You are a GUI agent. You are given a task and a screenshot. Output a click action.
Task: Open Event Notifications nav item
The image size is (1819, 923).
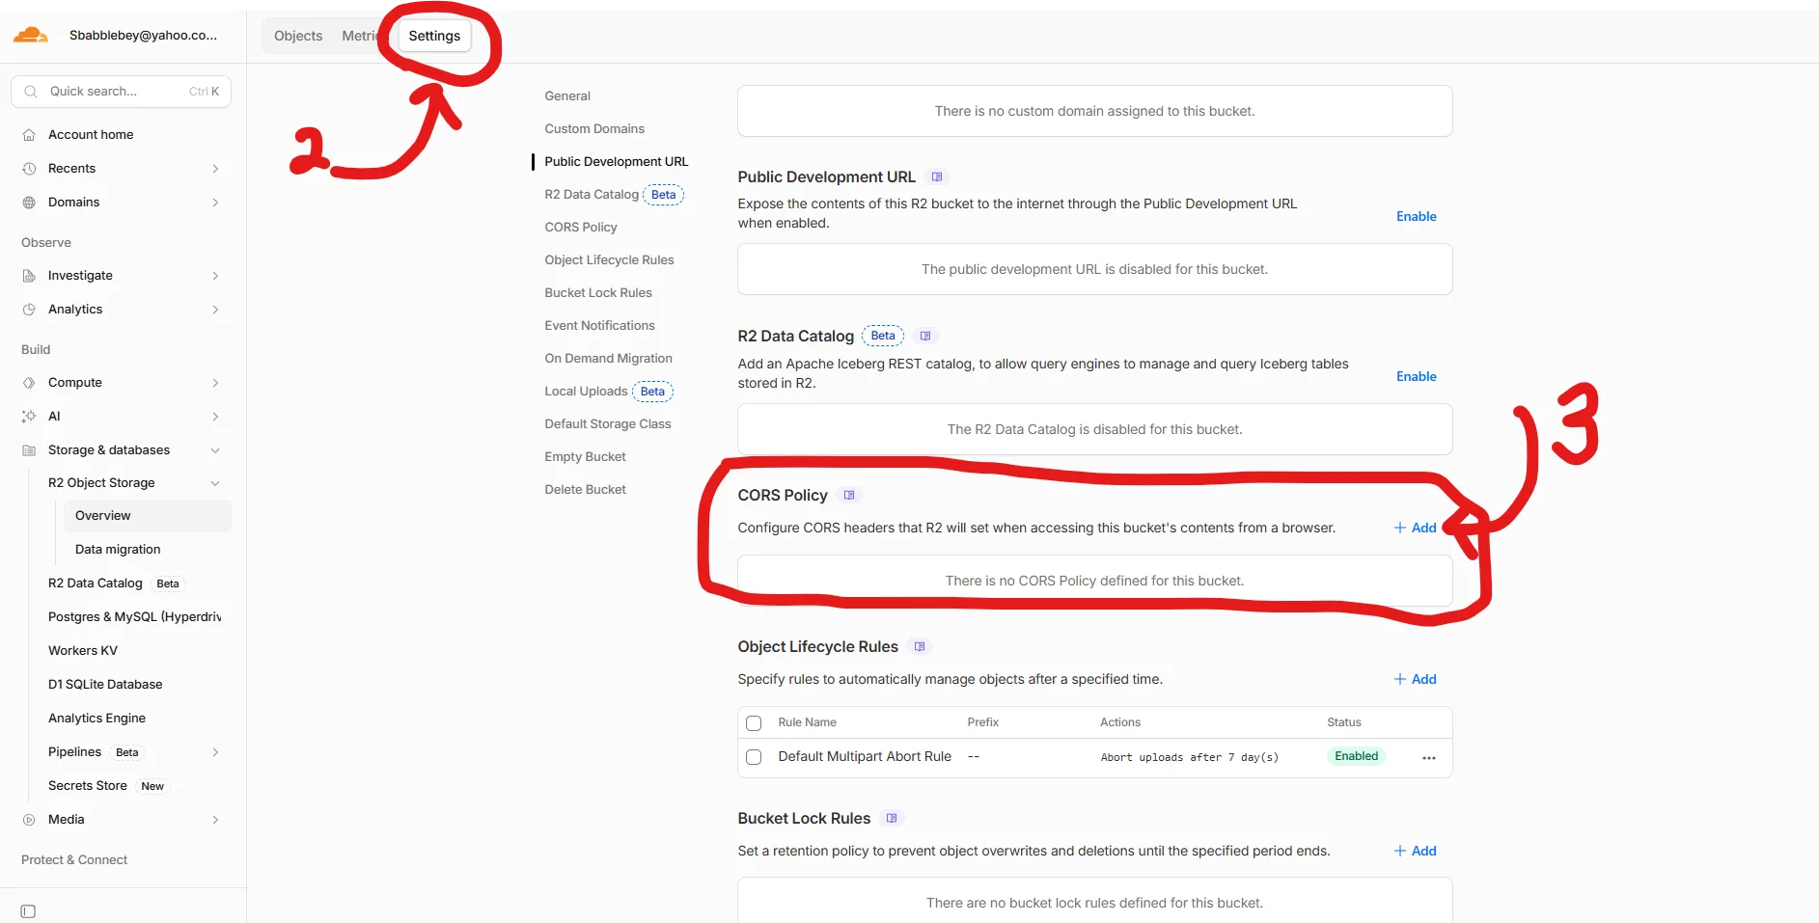coord(599,326)
